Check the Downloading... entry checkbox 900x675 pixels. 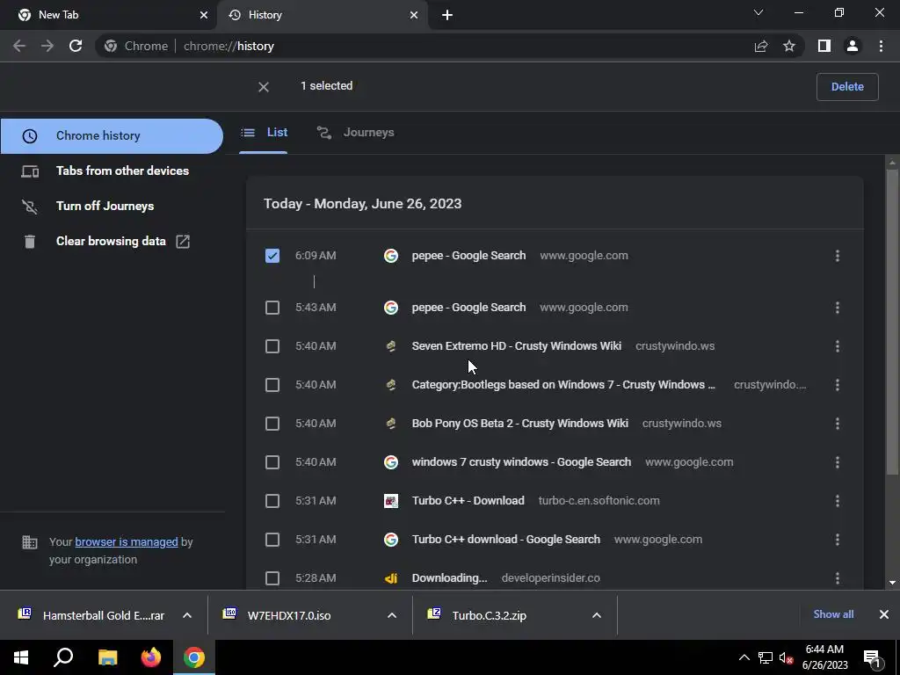272,578
